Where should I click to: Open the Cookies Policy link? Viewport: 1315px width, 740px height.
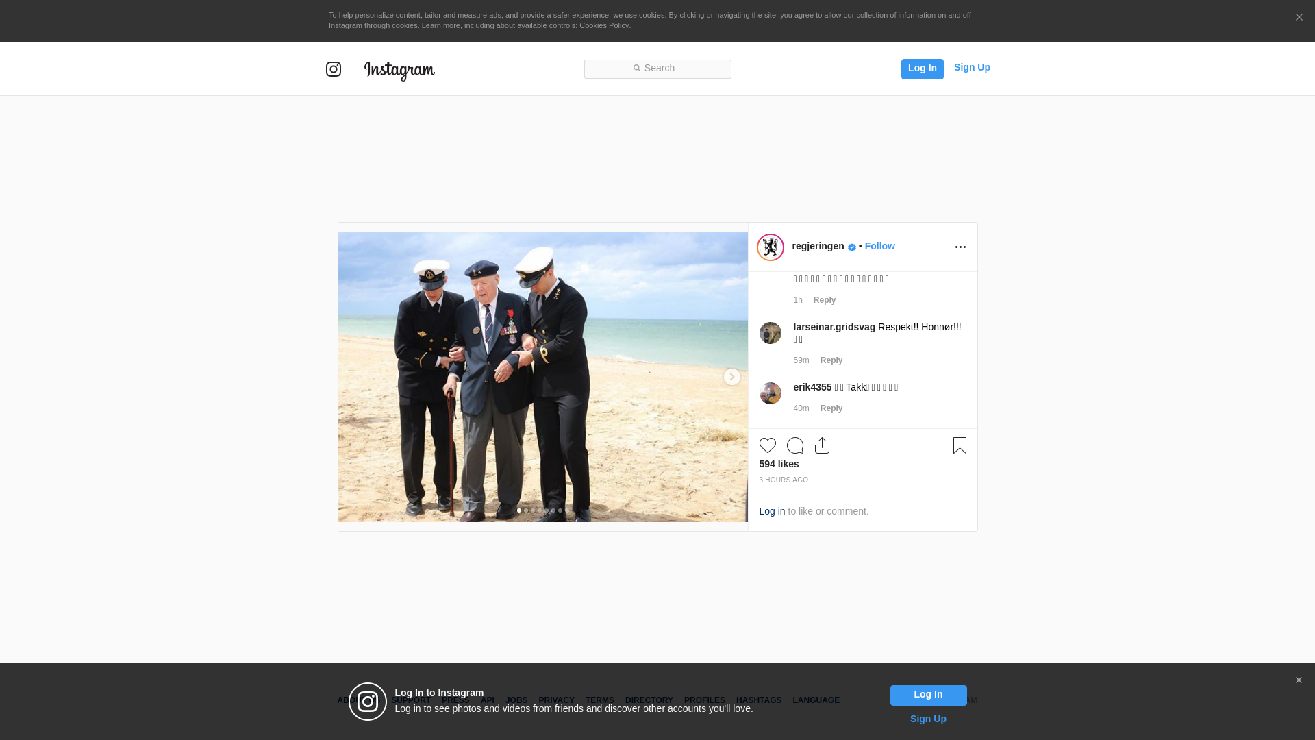tap(603, 25)
